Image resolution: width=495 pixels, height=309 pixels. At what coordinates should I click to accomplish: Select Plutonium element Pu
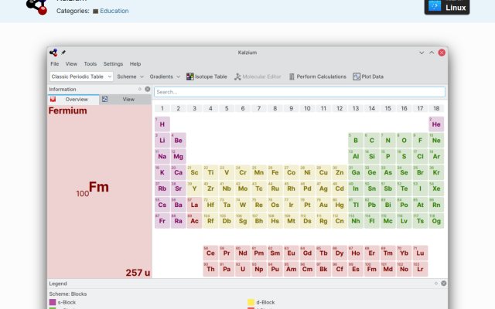[275, 270]
